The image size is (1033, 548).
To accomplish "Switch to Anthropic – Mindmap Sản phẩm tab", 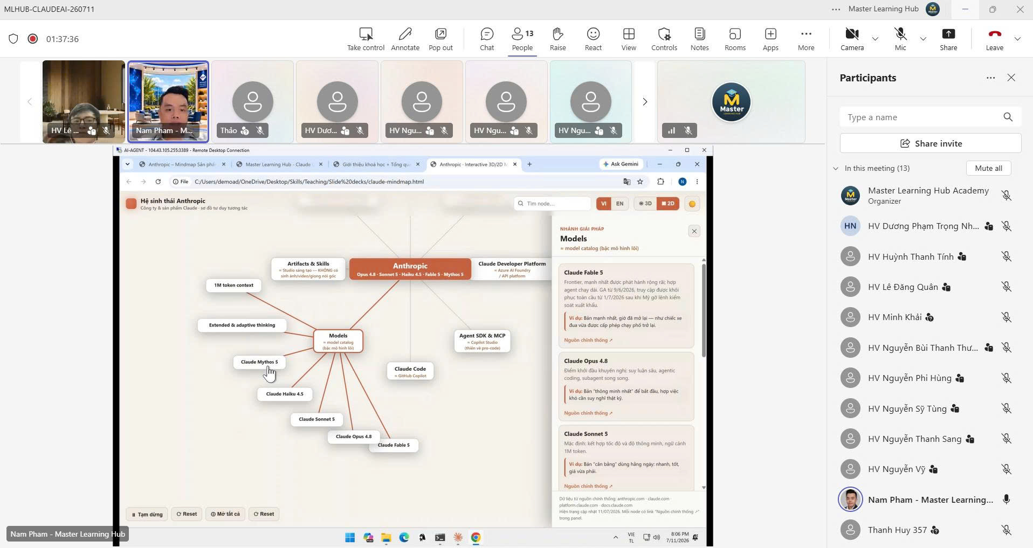I will 182,164.
